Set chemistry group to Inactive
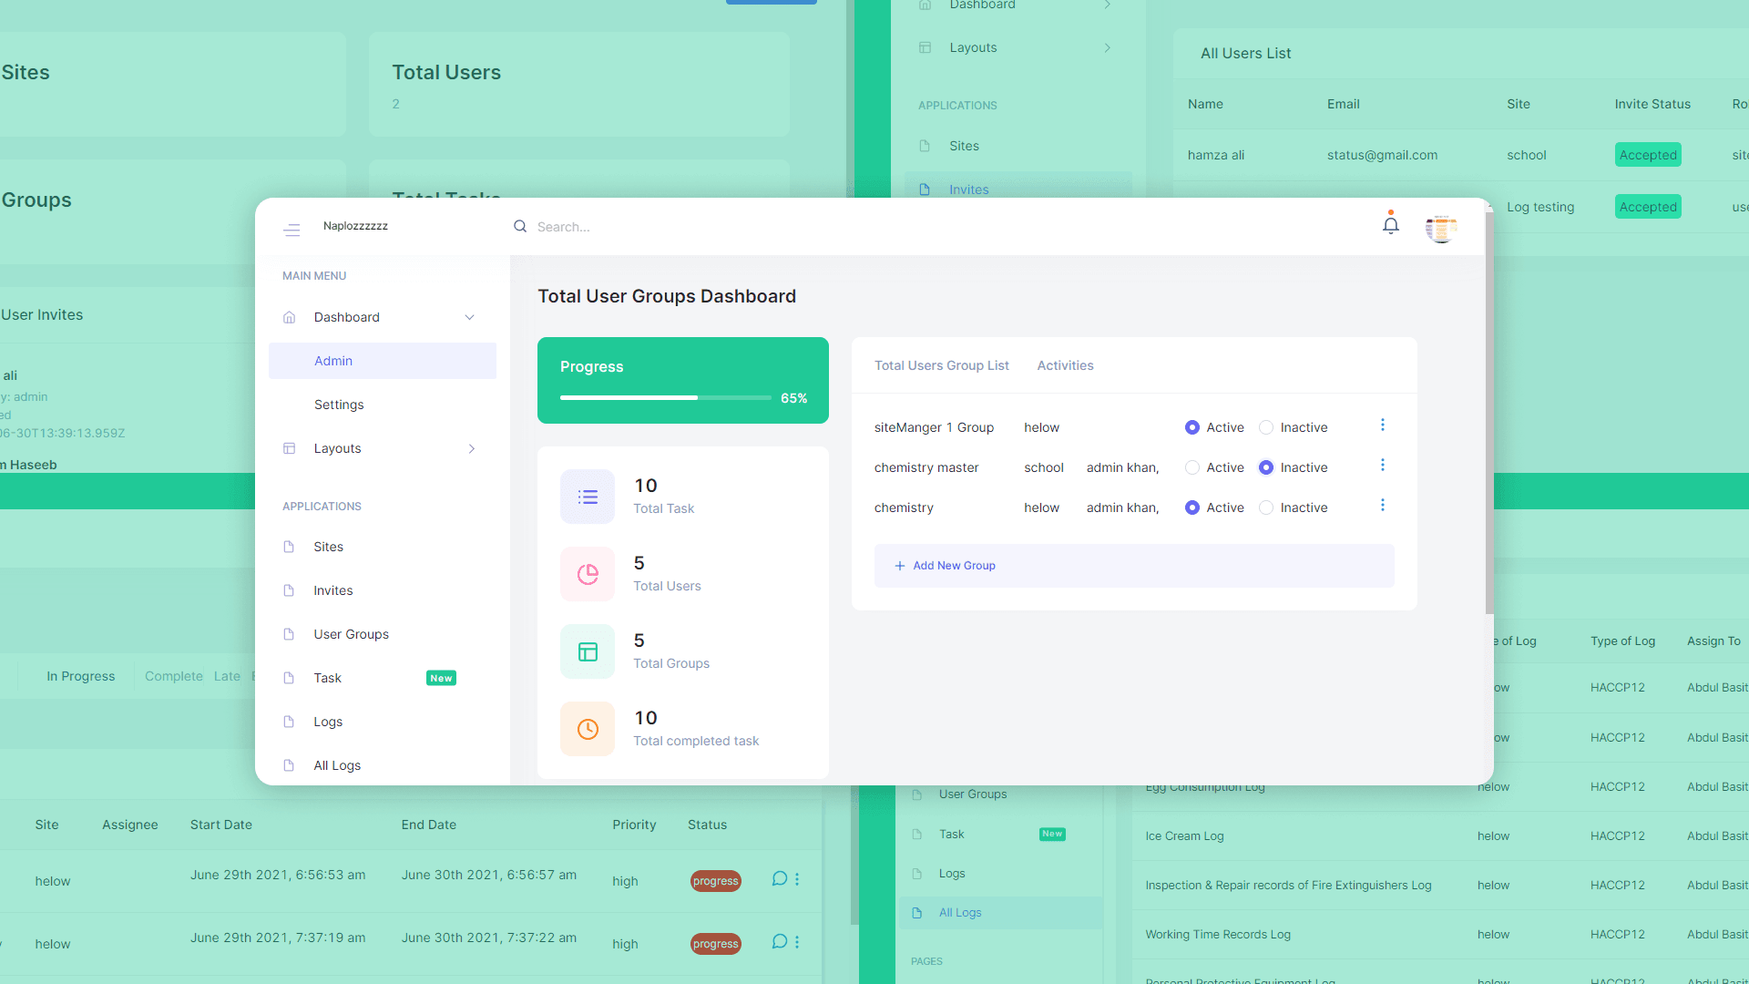The image size is (1749, 984). coord(1266,507)
